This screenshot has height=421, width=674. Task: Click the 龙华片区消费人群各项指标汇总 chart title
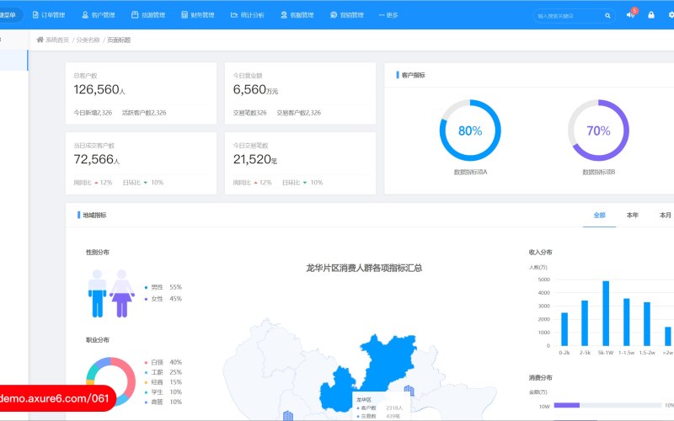[364, 268]
